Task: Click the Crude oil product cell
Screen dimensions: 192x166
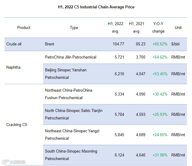Action: click(x=14, y=44)
